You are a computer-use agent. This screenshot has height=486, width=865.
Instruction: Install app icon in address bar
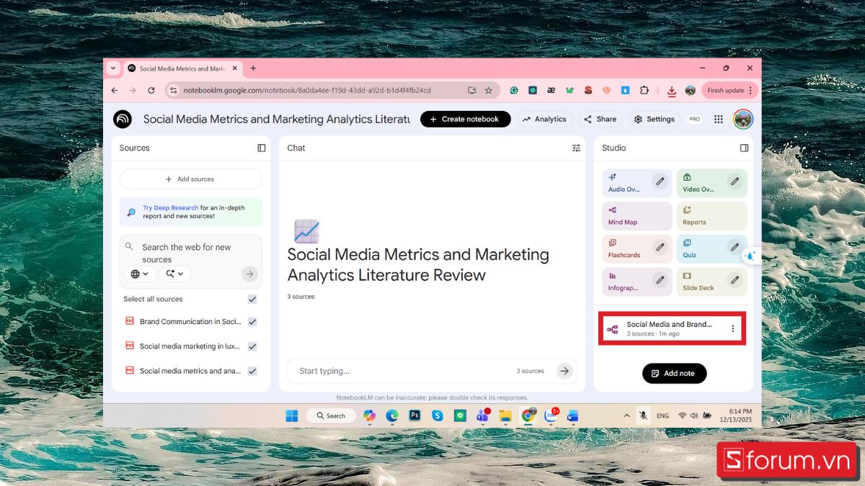[472, 90]
